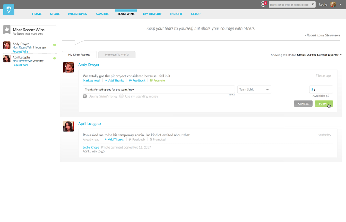Viewport: 346px width, 222px height.
Task: Click Mark as read on Andy's win
Action: pos(91,81)
